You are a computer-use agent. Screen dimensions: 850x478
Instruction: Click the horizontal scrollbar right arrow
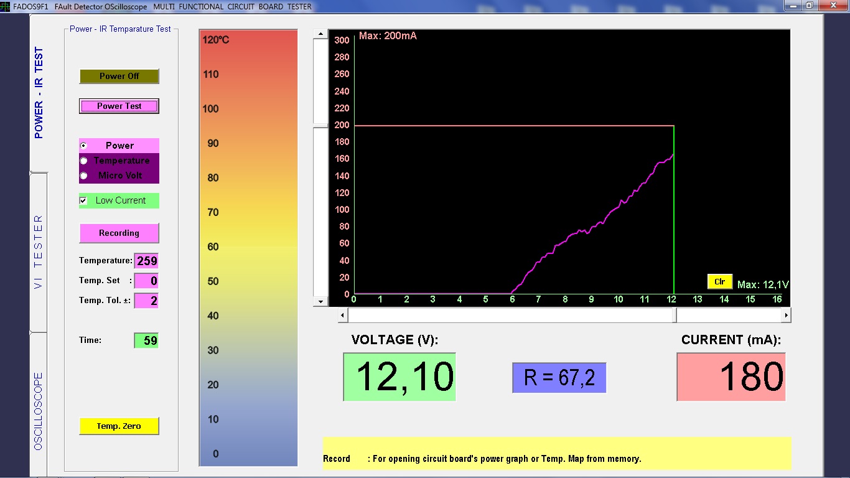[x=786, y=316]
